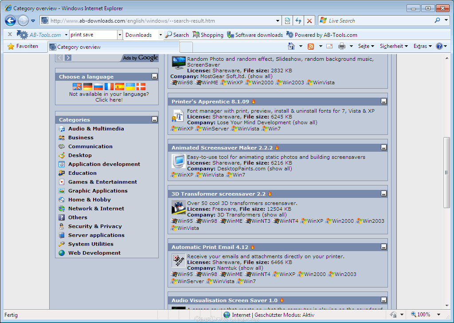Select the Russian flag language
The width and height of the screenshot is (454, 323).
tap(98, 87)
